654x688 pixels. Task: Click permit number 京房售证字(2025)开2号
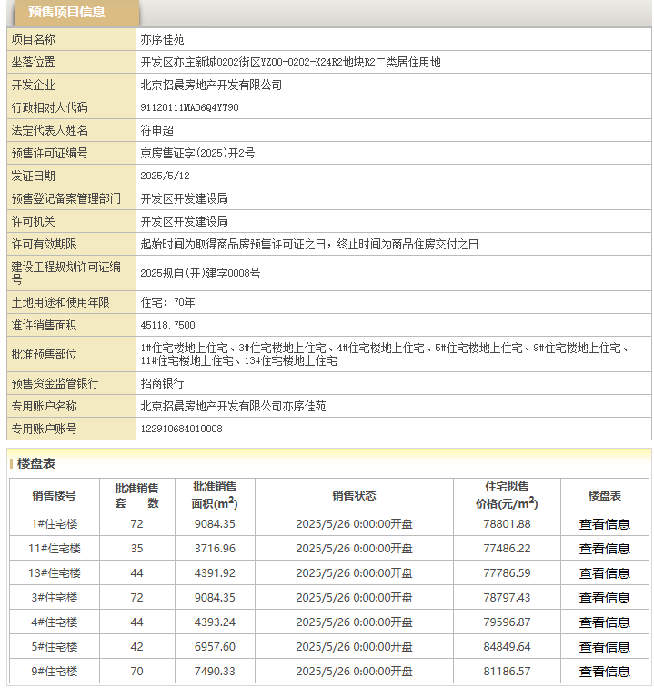click(x=197, y=153)
